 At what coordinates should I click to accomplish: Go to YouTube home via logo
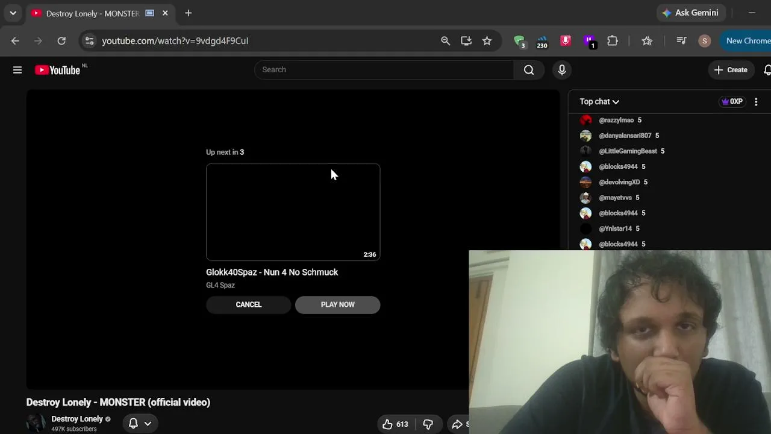tap(57, 70)
